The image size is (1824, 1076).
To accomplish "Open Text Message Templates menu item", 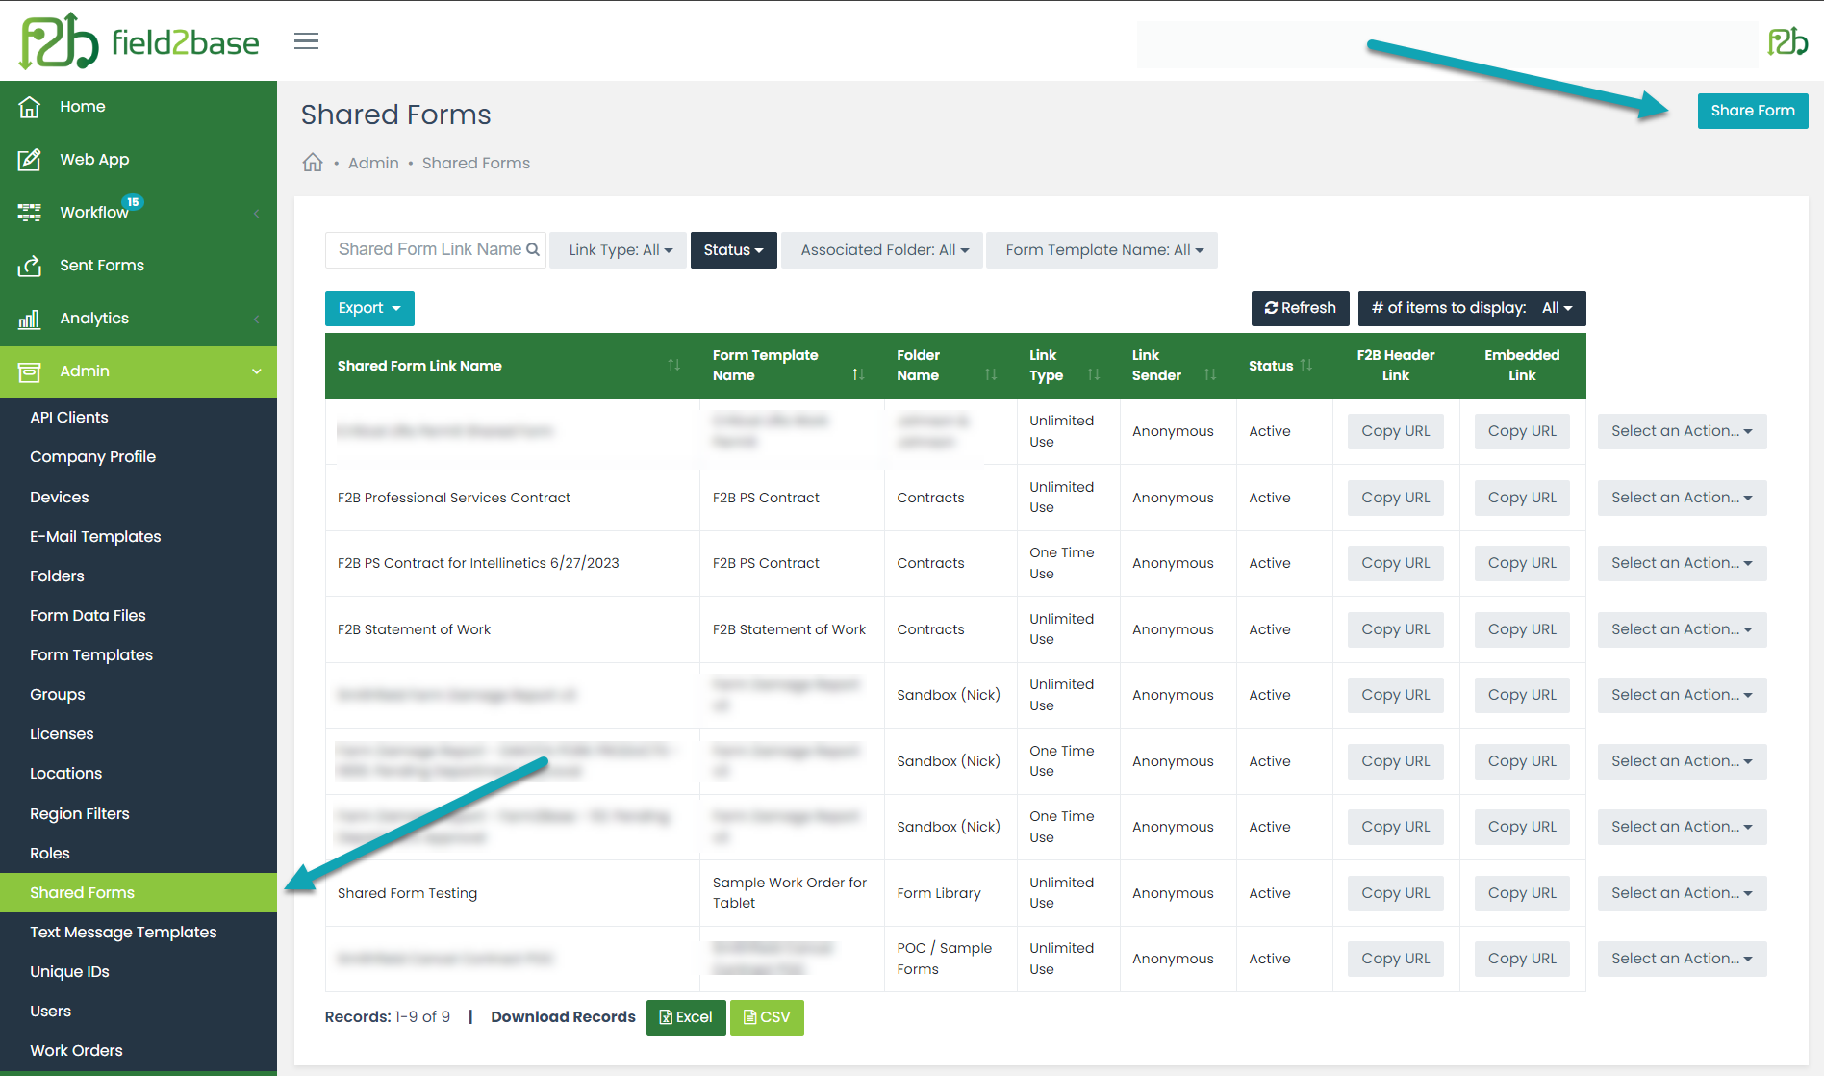I will pos(123,933).
